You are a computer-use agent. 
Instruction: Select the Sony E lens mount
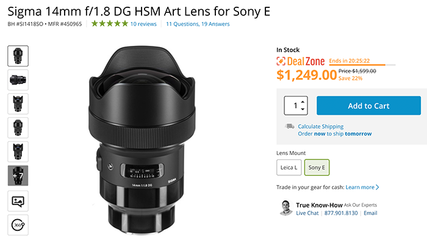click(317, 167)
